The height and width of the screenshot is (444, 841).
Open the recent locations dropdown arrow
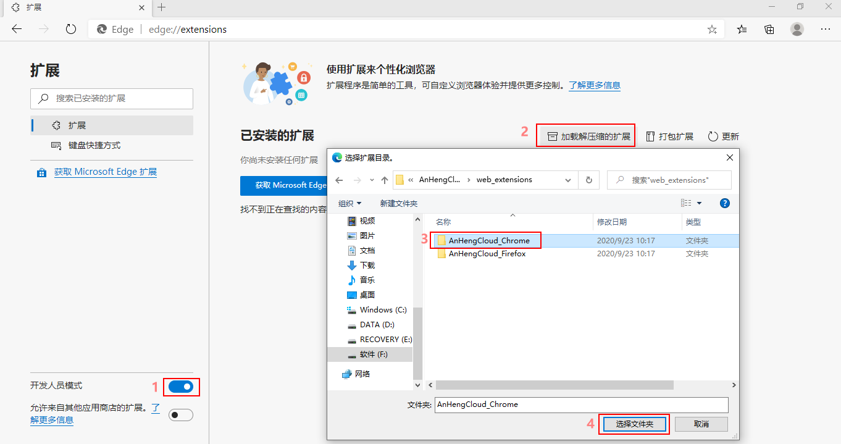pos(372,180)
